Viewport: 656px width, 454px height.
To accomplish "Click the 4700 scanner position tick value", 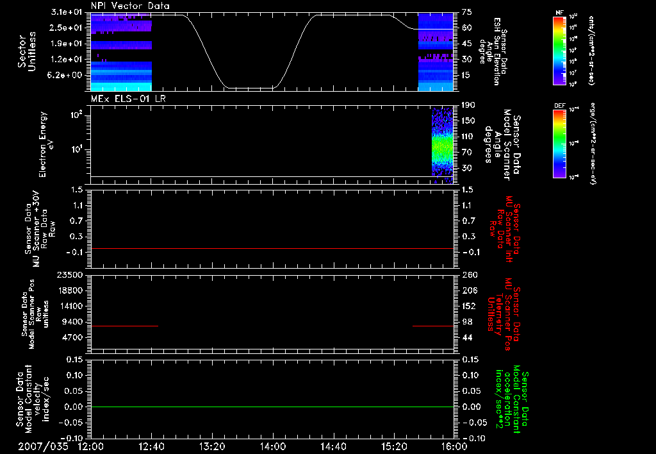I will click(73, 337).
